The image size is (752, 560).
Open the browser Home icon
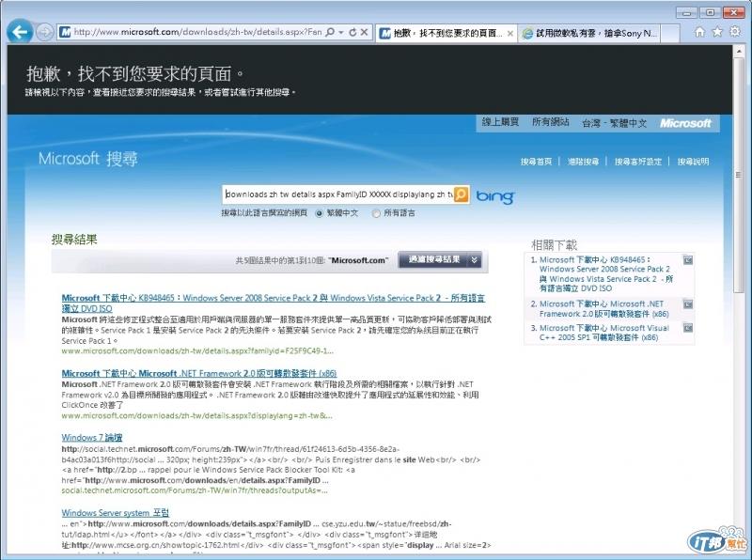click(x=699, y=32)
